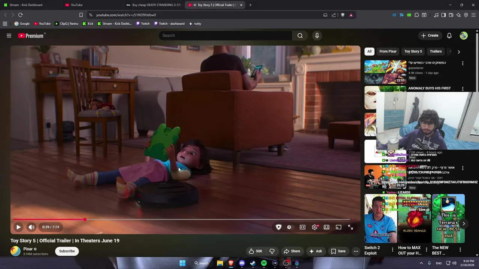Screen dimensions: 479x269
Task: Focus the YouTube search box
Action: pos(226,35)
